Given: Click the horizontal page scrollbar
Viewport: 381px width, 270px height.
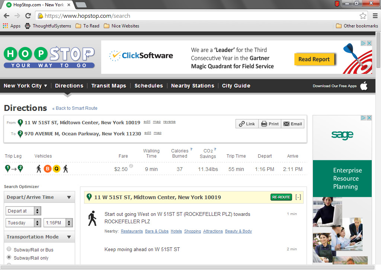Looking at the screenshot, I should [188, 267].
